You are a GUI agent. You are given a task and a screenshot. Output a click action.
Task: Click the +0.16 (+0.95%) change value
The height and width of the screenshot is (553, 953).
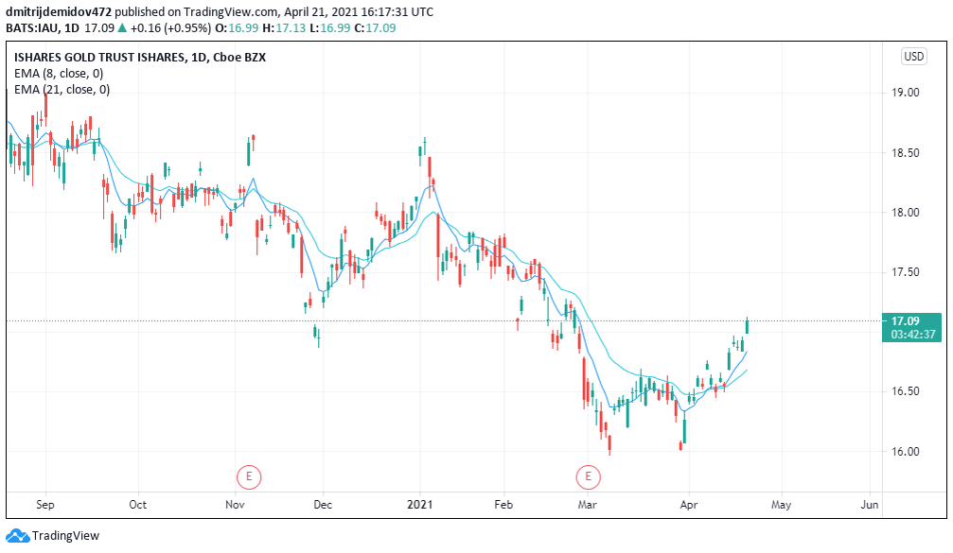[x=170, y=28]
